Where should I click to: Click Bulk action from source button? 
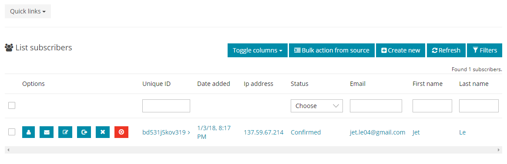coord(332,50)
